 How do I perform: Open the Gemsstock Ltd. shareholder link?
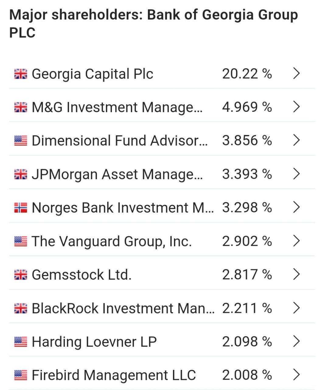click(x=82, y=275)
